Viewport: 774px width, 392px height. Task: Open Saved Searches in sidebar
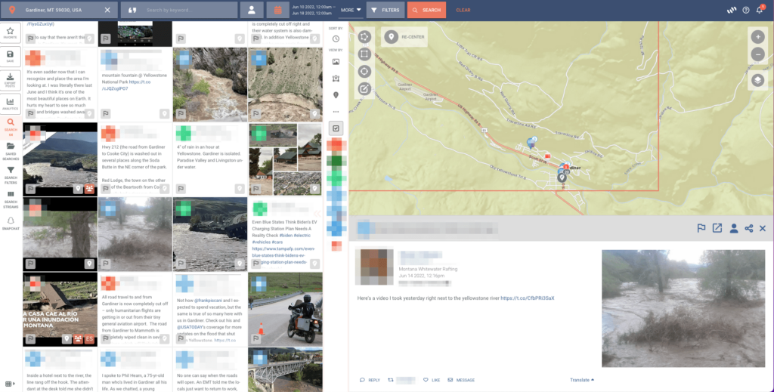[11, 152]
